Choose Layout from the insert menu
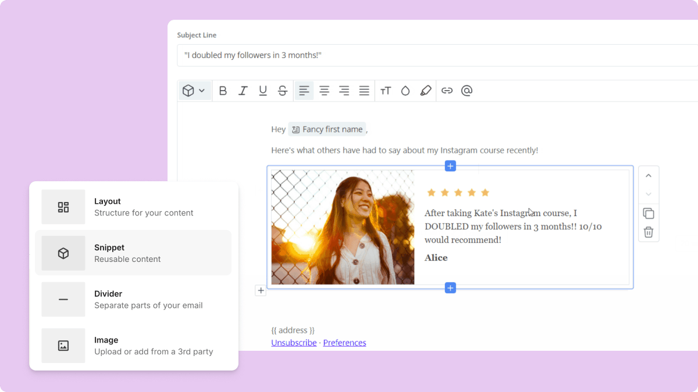The image size is (698, 392). click(x=133, y=207)
